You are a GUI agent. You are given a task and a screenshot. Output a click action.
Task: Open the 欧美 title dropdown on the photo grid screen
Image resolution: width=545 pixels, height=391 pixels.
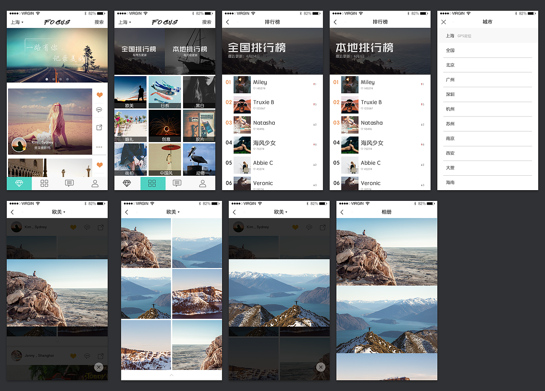(x=173, y=212)
